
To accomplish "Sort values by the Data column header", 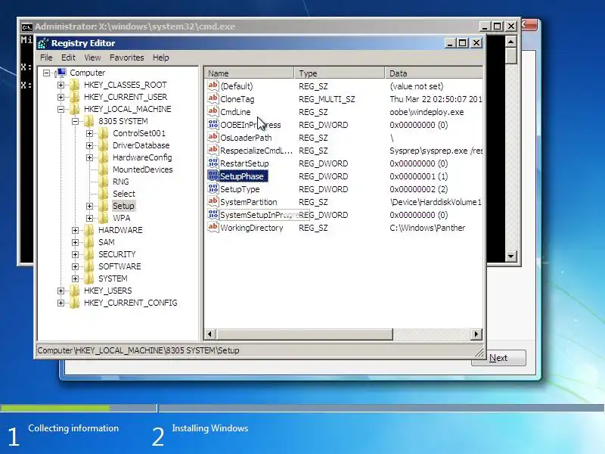I will [433, 73].
